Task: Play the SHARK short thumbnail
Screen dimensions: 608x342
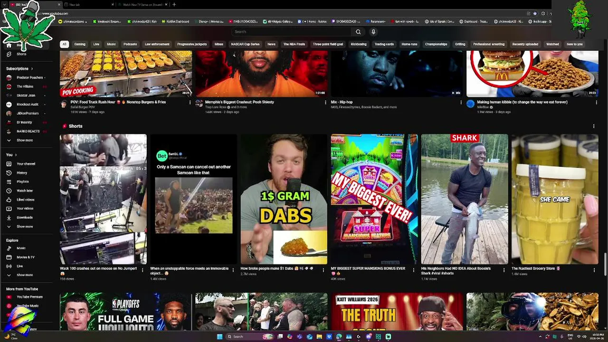Action: tap(465, 199)
